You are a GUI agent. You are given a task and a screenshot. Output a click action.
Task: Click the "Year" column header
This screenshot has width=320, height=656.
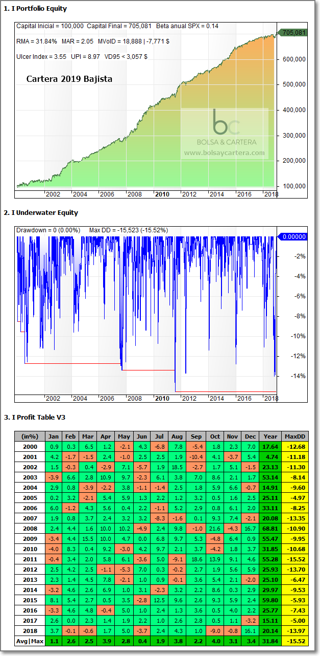pyautogui.click(x=269, y=436)
